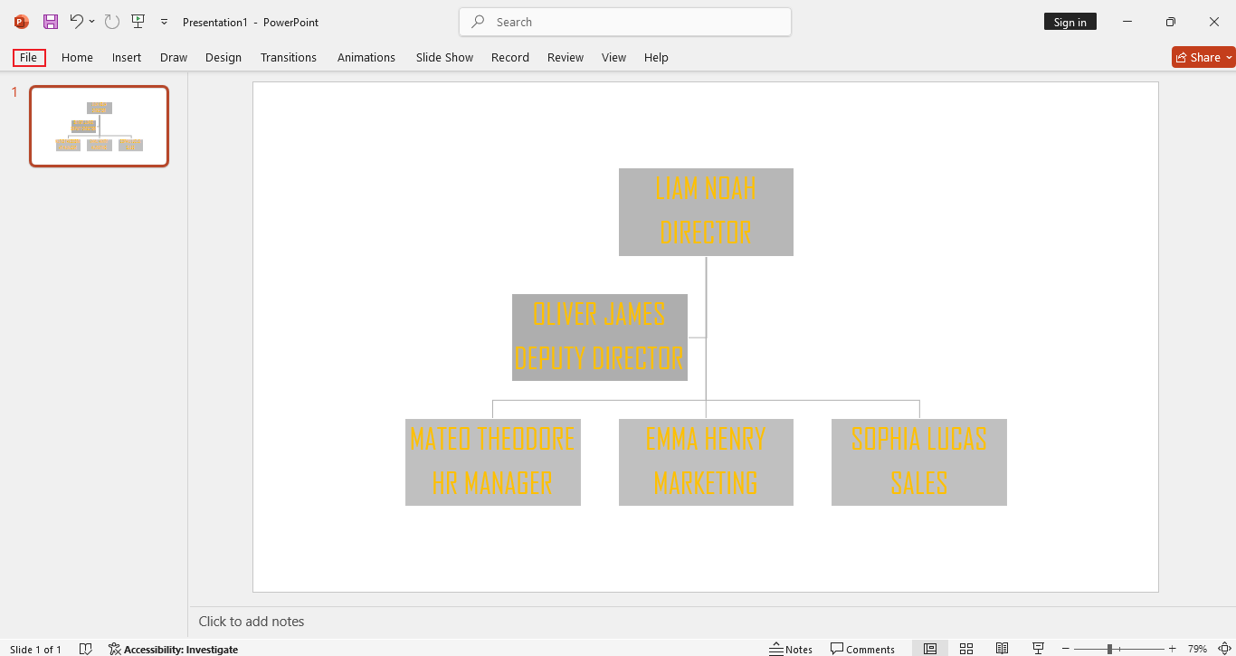Save the presentation via the Save icon
This screenshot has width=1236, height=656.
click(x=50, y=22)
